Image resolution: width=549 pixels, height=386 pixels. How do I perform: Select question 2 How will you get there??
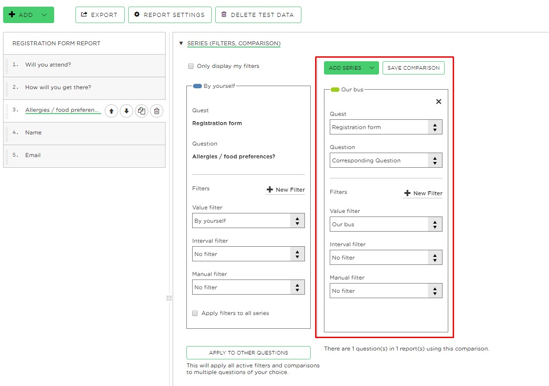[x=84, y=88]
